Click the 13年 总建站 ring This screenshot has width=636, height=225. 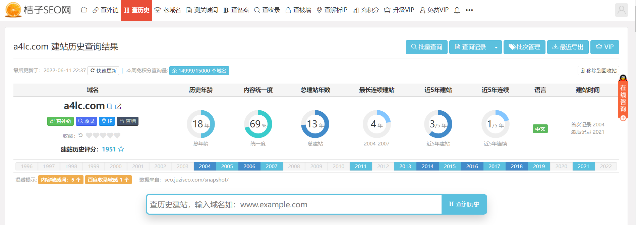click(315, 124)
